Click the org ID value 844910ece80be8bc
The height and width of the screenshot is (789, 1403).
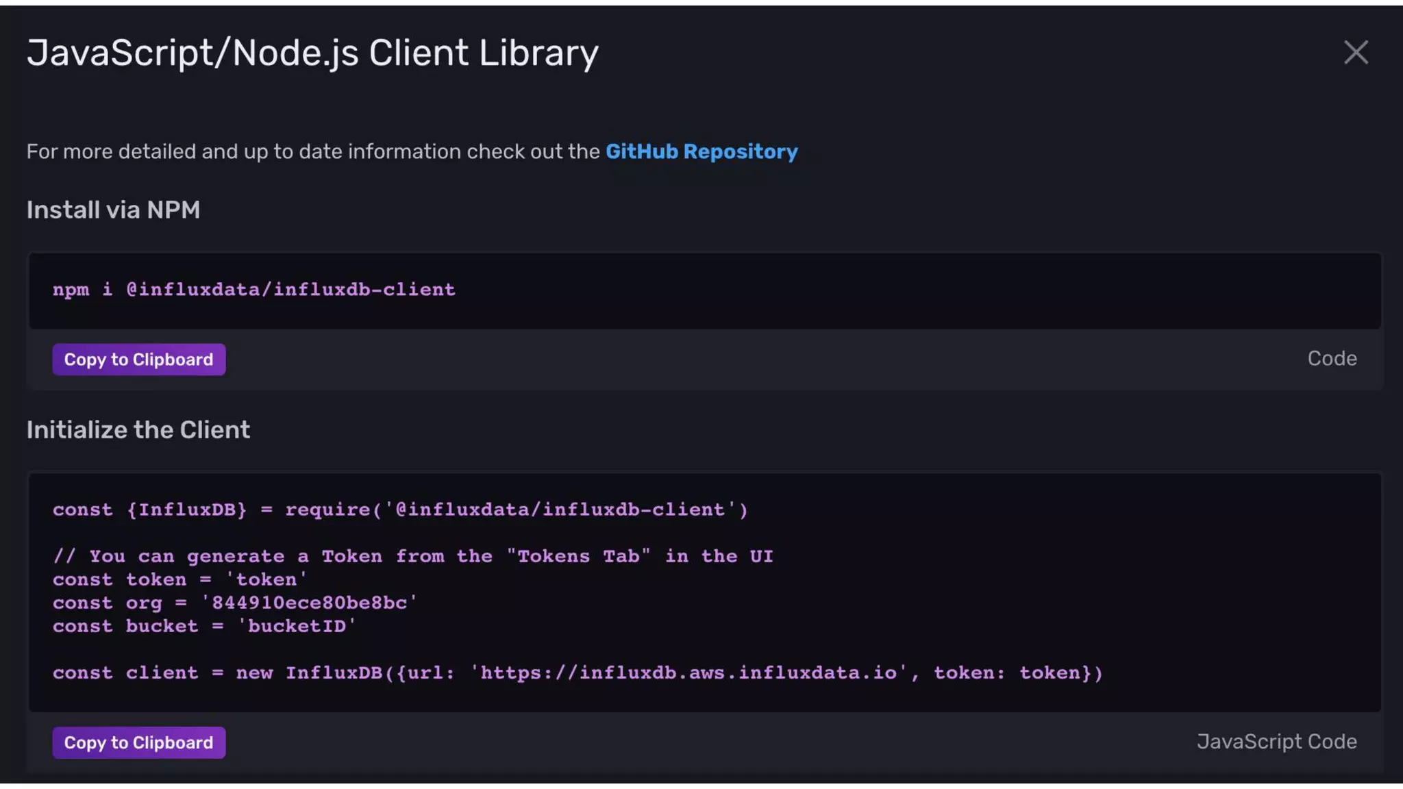pos(309,603)
